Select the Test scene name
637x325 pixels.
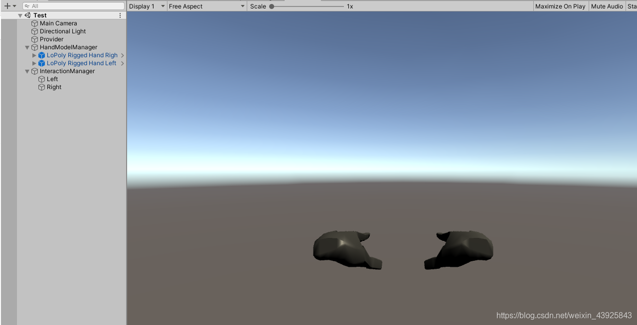(x=40, y=15)
